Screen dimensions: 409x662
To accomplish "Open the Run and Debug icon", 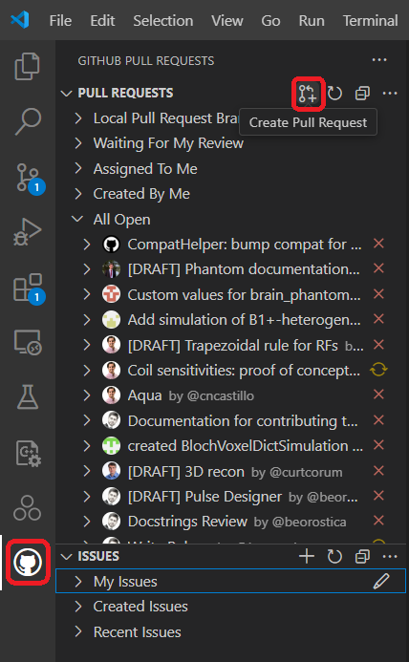I will coord(28,232).
